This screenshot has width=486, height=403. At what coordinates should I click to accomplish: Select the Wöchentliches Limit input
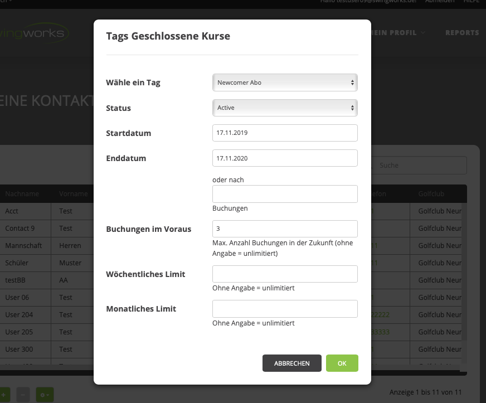click(285, 274)
